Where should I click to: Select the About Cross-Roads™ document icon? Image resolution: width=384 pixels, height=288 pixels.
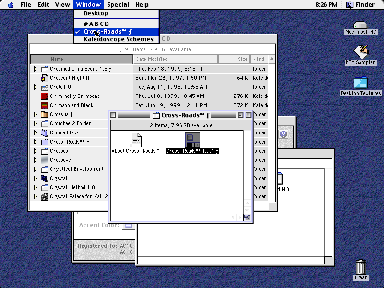135,140
